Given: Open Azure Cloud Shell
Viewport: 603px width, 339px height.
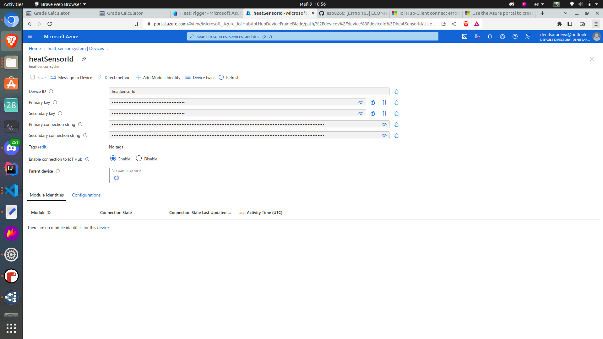Looking at the screenshot, I should 465,36.
